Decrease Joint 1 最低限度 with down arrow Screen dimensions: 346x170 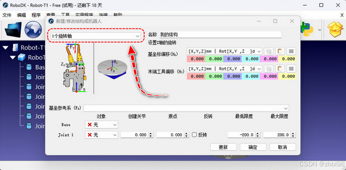(258, 136)
